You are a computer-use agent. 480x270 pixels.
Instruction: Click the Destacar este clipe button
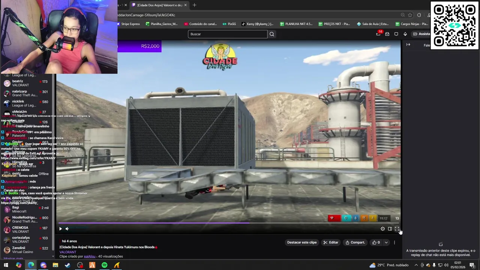pyautogui.click(x=302, y=243)
